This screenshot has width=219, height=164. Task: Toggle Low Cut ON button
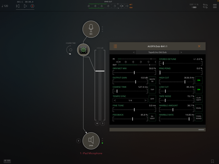point(199,90)
